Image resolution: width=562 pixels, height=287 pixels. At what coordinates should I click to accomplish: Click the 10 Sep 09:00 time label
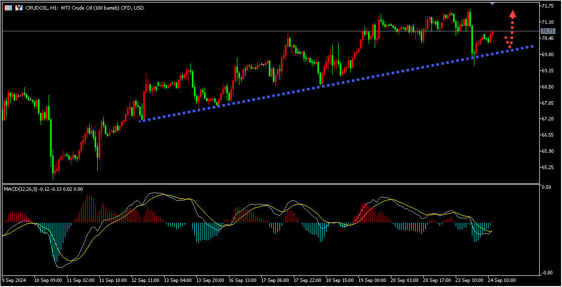48,280
